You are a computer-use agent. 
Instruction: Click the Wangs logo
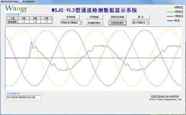(16, 9)
